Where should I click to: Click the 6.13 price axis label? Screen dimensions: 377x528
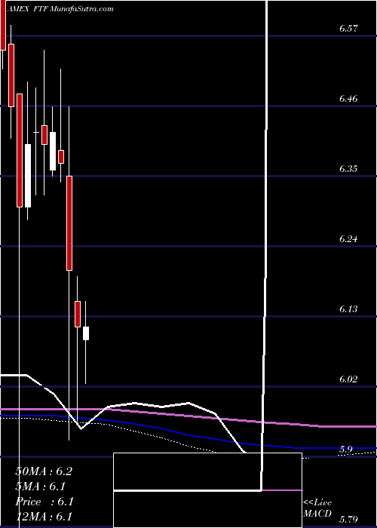coord(348,309)
